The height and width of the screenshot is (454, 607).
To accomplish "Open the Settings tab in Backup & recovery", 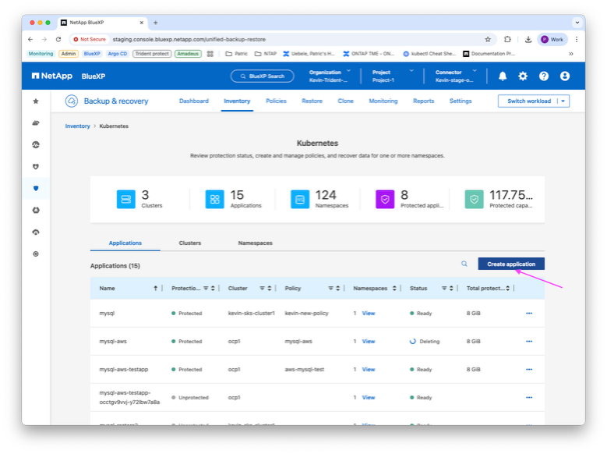I will coord(461,101).
